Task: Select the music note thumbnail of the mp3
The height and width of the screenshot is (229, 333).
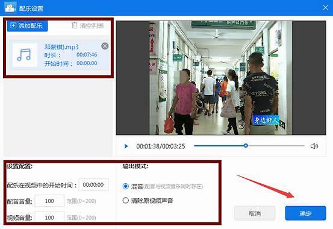Action: (x=25, y=55)
